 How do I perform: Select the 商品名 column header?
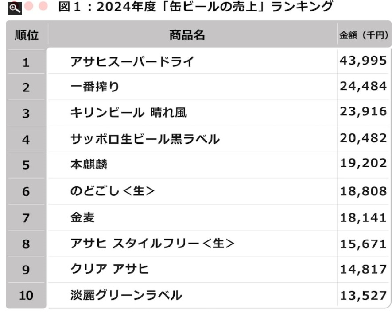click(x=187, y=35)
